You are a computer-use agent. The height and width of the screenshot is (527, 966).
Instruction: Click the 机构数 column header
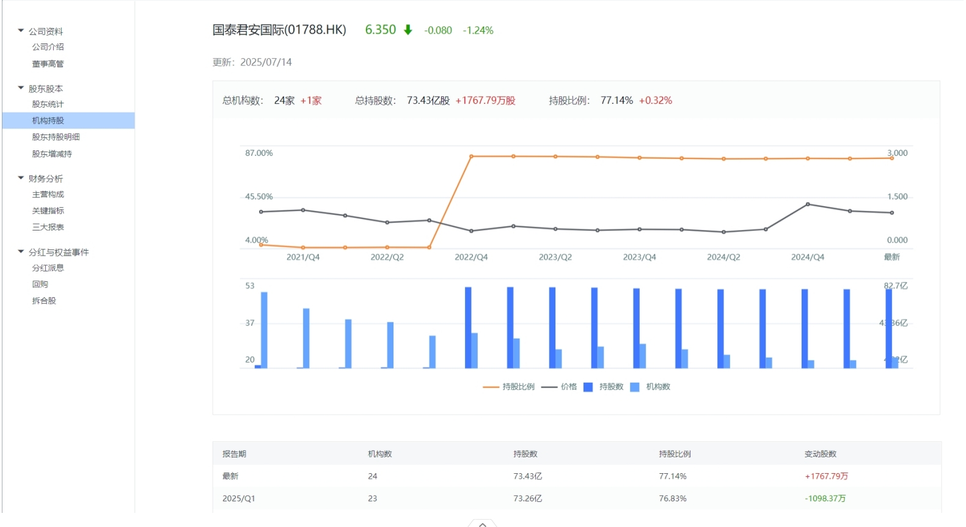click(379, 454)
